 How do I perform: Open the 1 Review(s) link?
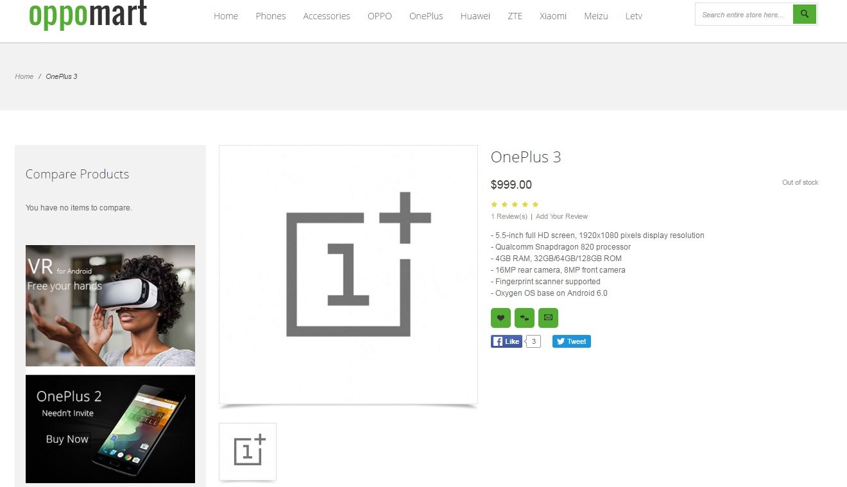tap(509, 216)
